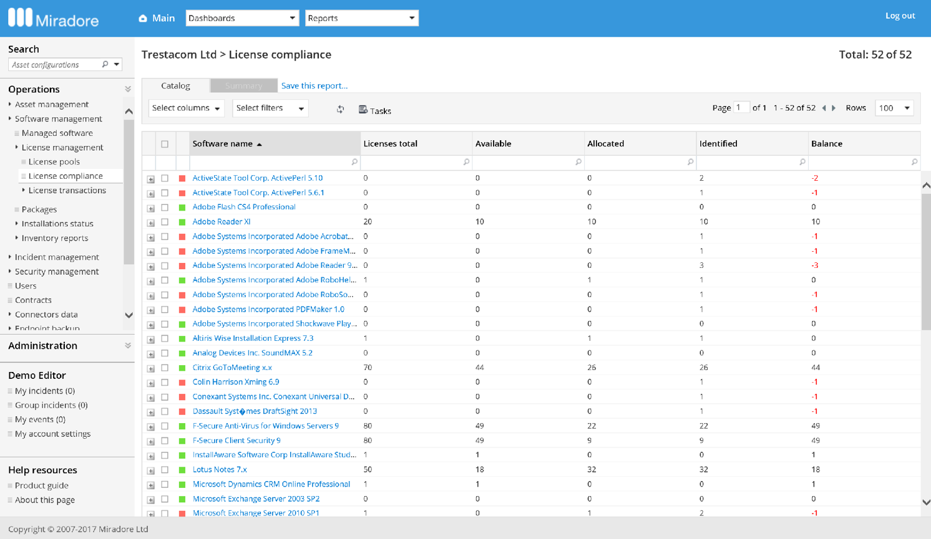The width and height of the screenshot is (931, 539).
Task: Click the table vertical scrollbar
Action: click(926, 262)
